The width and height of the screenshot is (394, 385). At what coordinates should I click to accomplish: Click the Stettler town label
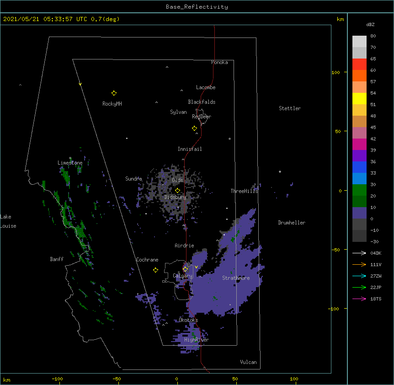coord(290,108)
